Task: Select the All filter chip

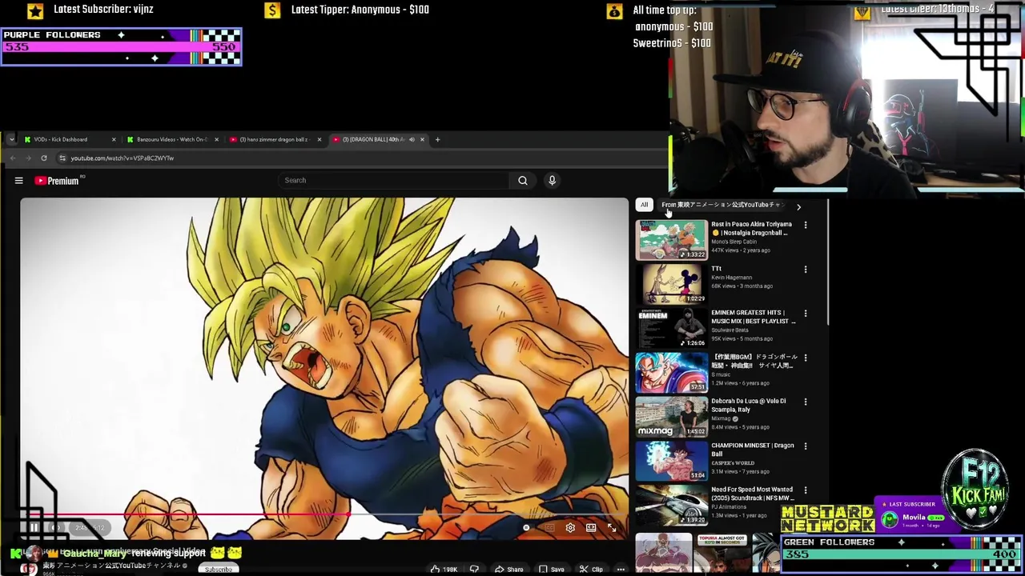Action: coord(644,205)
